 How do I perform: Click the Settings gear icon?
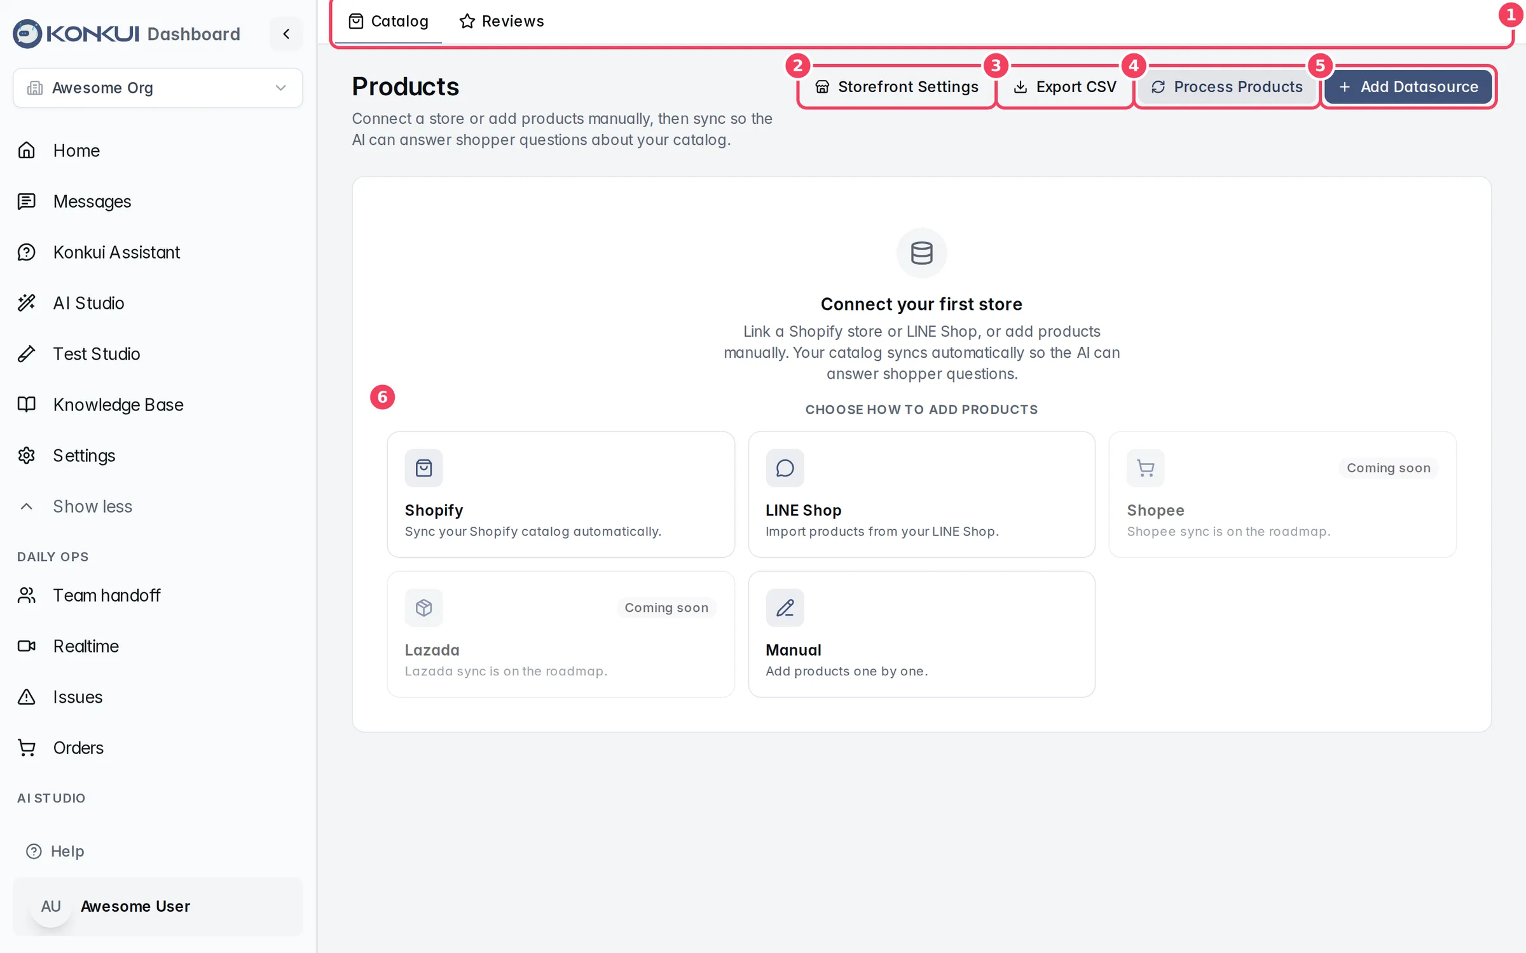(27, 456)
